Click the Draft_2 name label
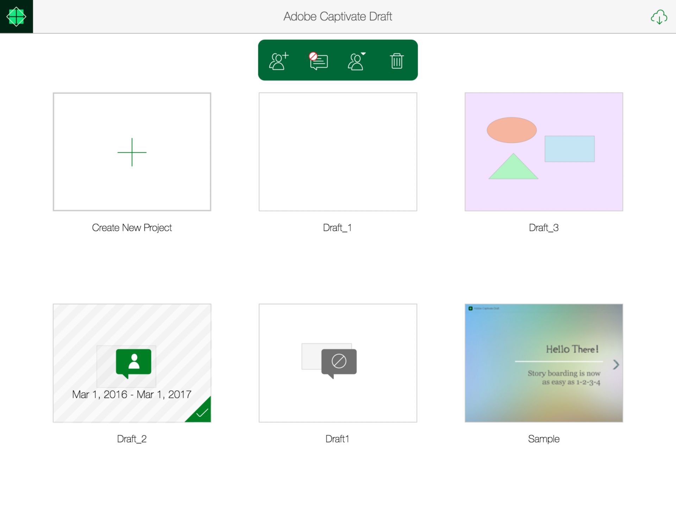The image size is (676, 507). [132, 439]
